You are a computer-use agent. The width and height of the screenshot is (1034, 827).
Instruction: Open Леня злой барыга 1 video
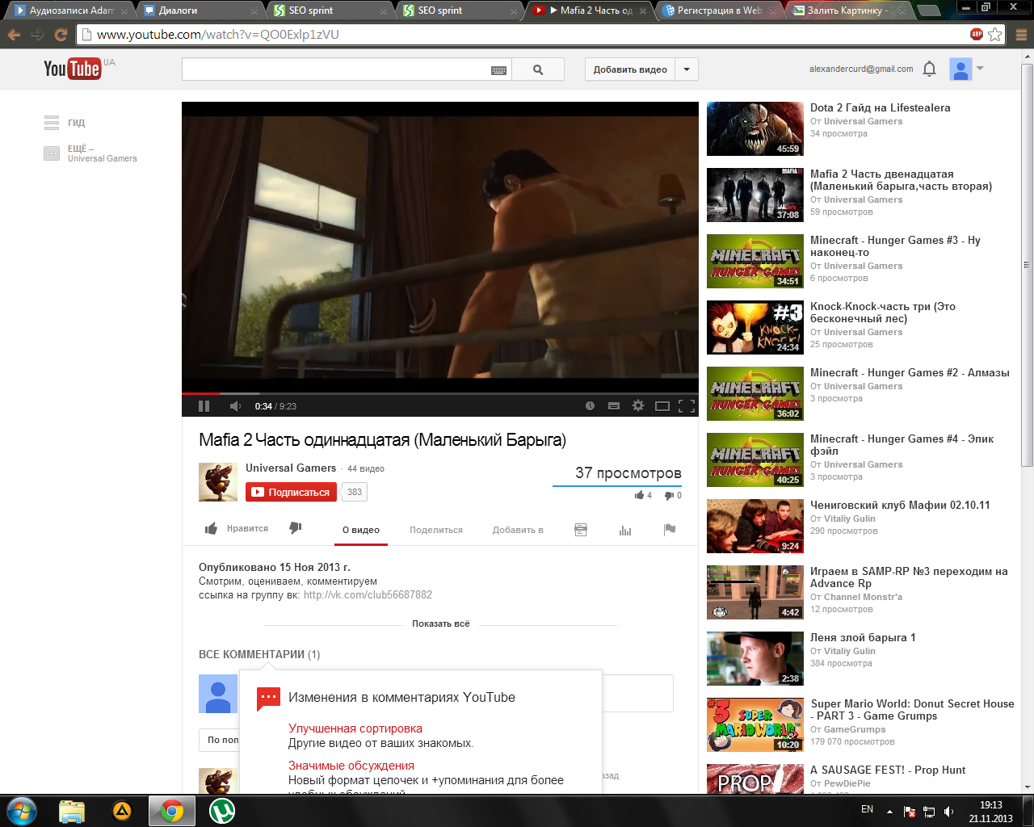pos(863,637)
